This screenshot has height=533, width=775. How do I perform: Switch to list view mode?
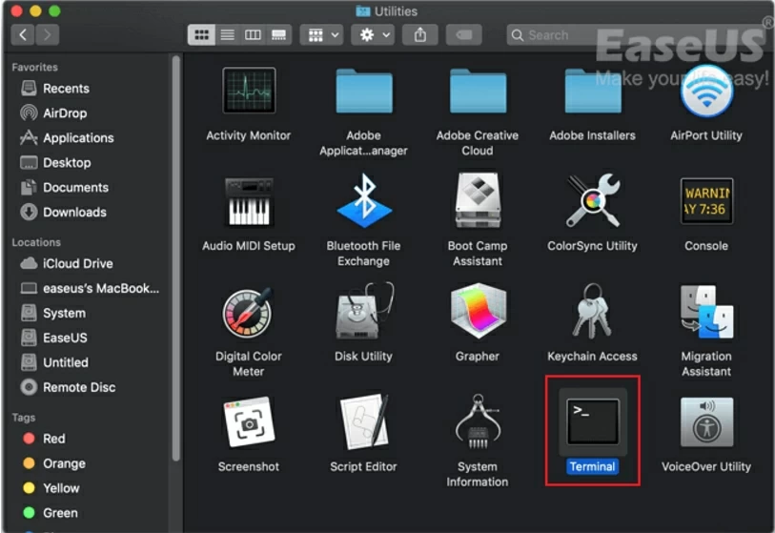(x=227, y=34)
